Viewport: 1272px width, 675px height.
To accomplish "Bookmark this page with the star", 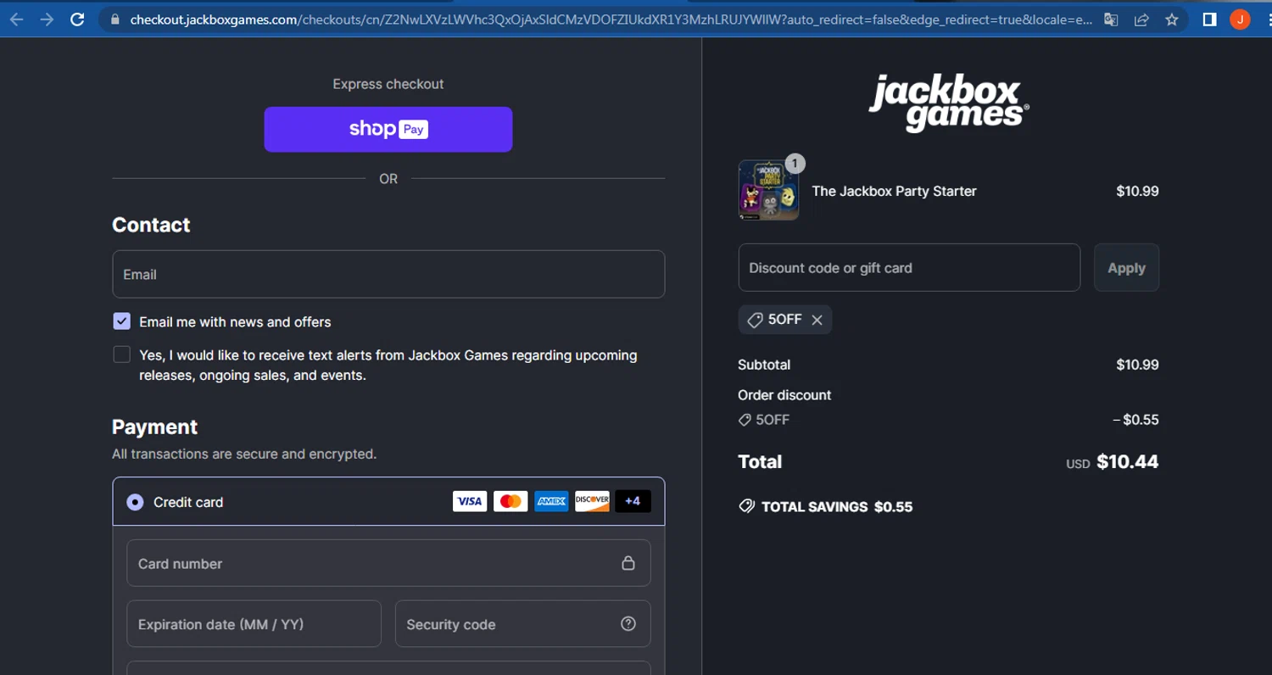I will [x=1172, y=20].
